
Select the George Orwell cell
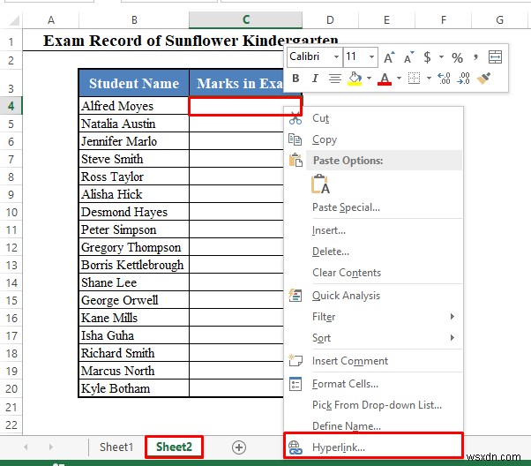tap(134, 300)
